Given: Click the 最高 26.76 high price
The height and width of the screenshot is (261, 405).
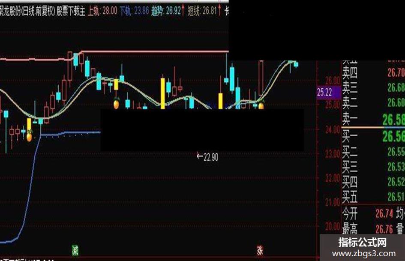Looking at the screenshot, I should 368,229.
